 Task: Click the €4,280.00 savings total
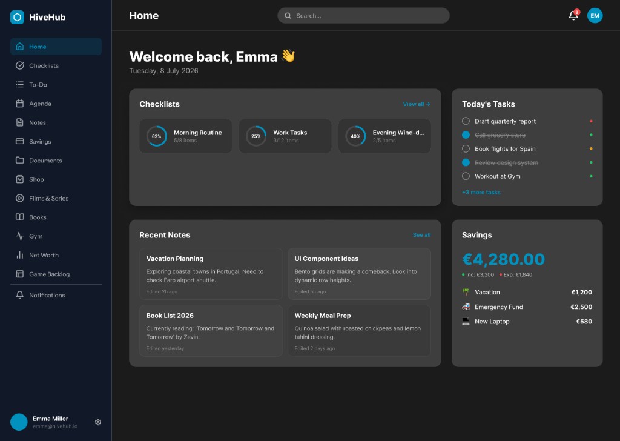tap(503, 259)
